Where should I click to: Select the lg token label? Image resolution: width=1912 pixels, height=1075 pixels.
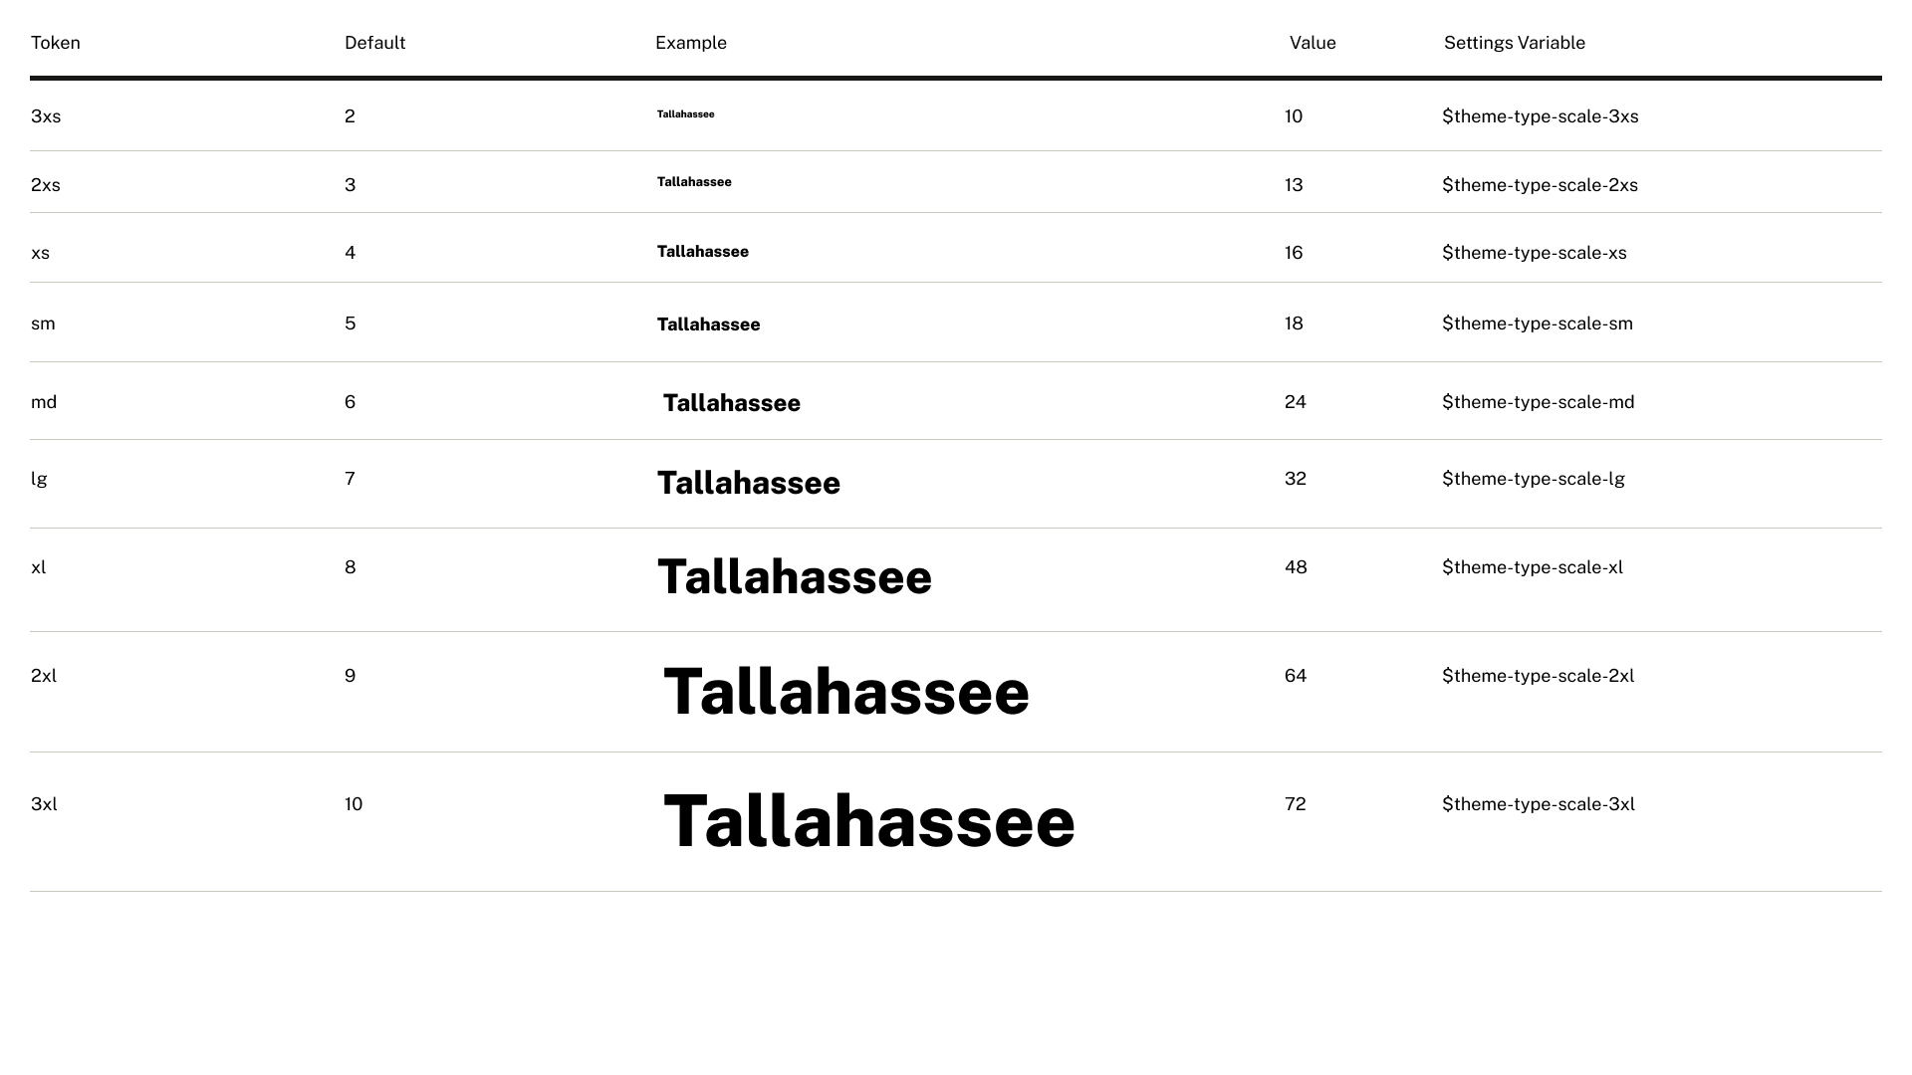(x=39, y=479)
